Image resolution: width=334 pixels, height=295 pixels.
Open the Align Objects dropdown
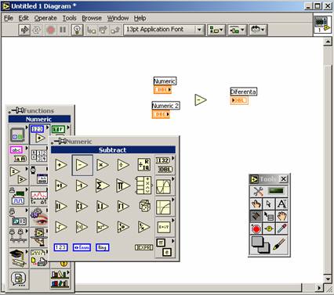pos(216,30)
